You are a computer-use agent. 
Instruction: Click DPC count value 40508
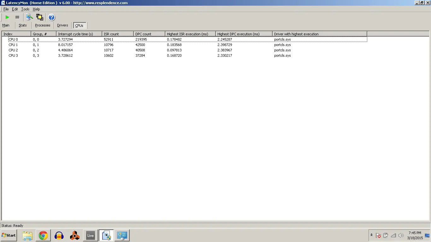click(x=140, y=50)
